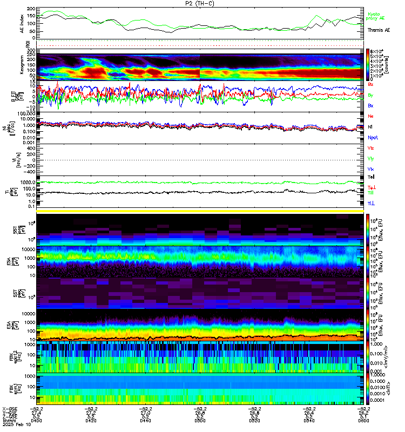Click the blue Vix legend label

(x=370, y=169)
